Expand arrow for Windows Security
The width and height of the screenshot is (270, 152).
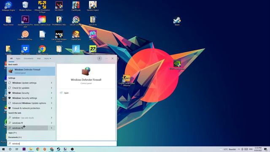(x=51, y=93)
